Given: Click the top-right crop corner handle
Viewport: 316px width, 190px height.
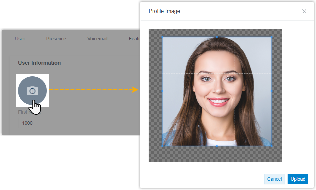Looking at the screenshot, I should tap(271, 37).
